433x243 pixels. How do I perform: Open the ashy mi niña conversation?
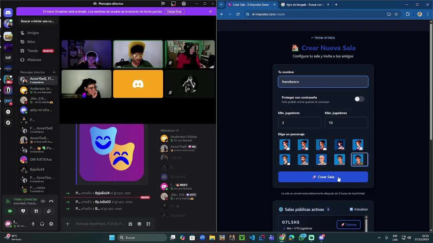tap(38, 110)
